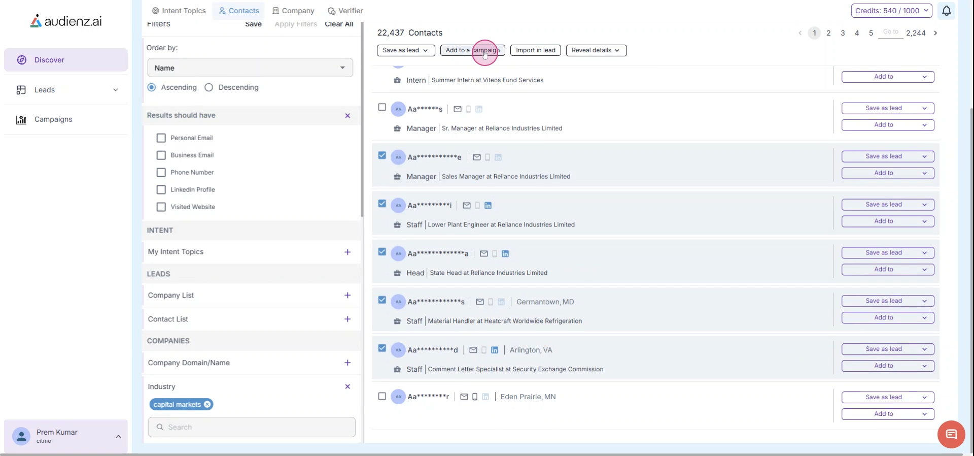Click LinkedIn icon for State Head contact
This screenshot has height=456, width=974.
[x=505, y=254]
